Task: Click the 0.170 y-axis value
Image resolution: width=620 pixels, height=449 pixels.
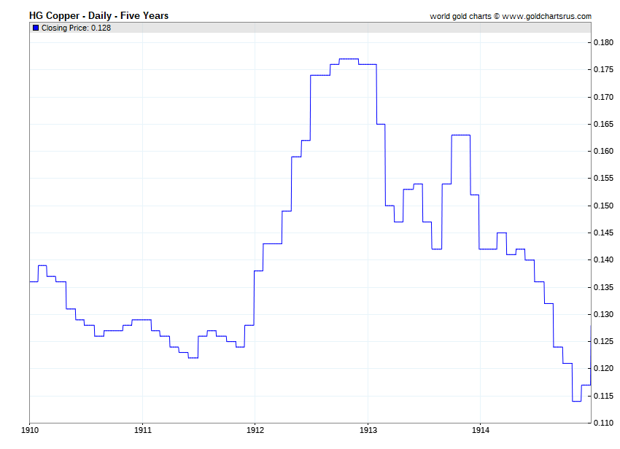Action: point(603,97)
